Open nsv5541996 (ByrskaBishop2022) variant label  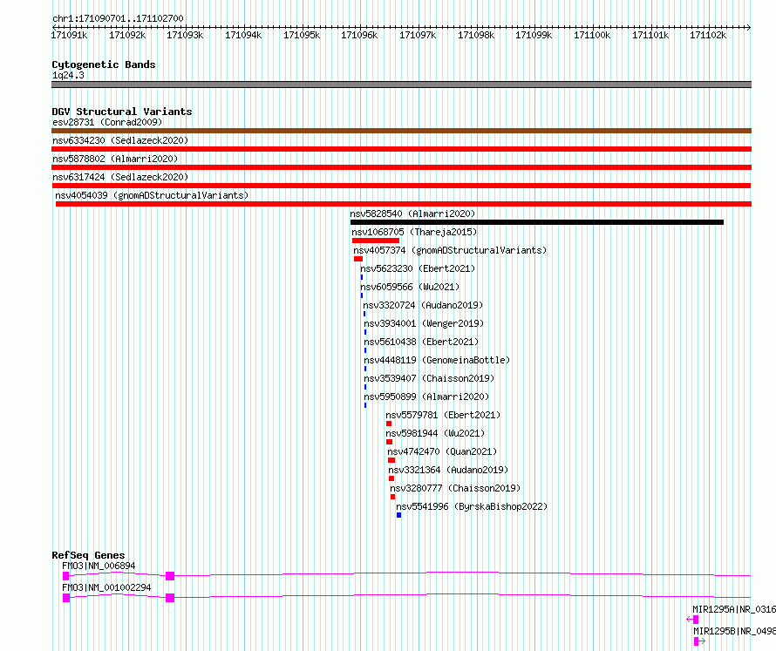coord(472,506)
